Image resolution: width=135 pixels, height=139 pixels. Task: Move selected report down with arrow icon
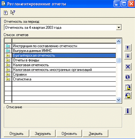[x=128, y=56]
